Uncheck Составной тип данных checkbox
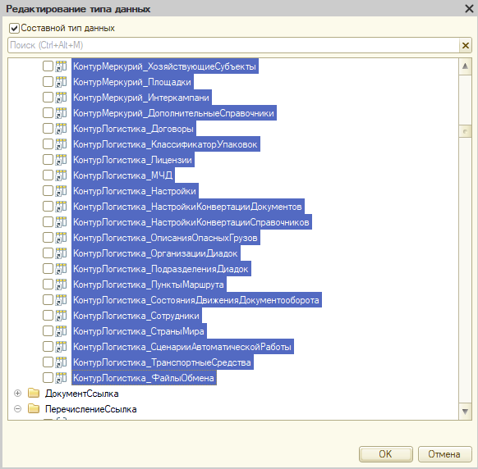 point(14,29)
